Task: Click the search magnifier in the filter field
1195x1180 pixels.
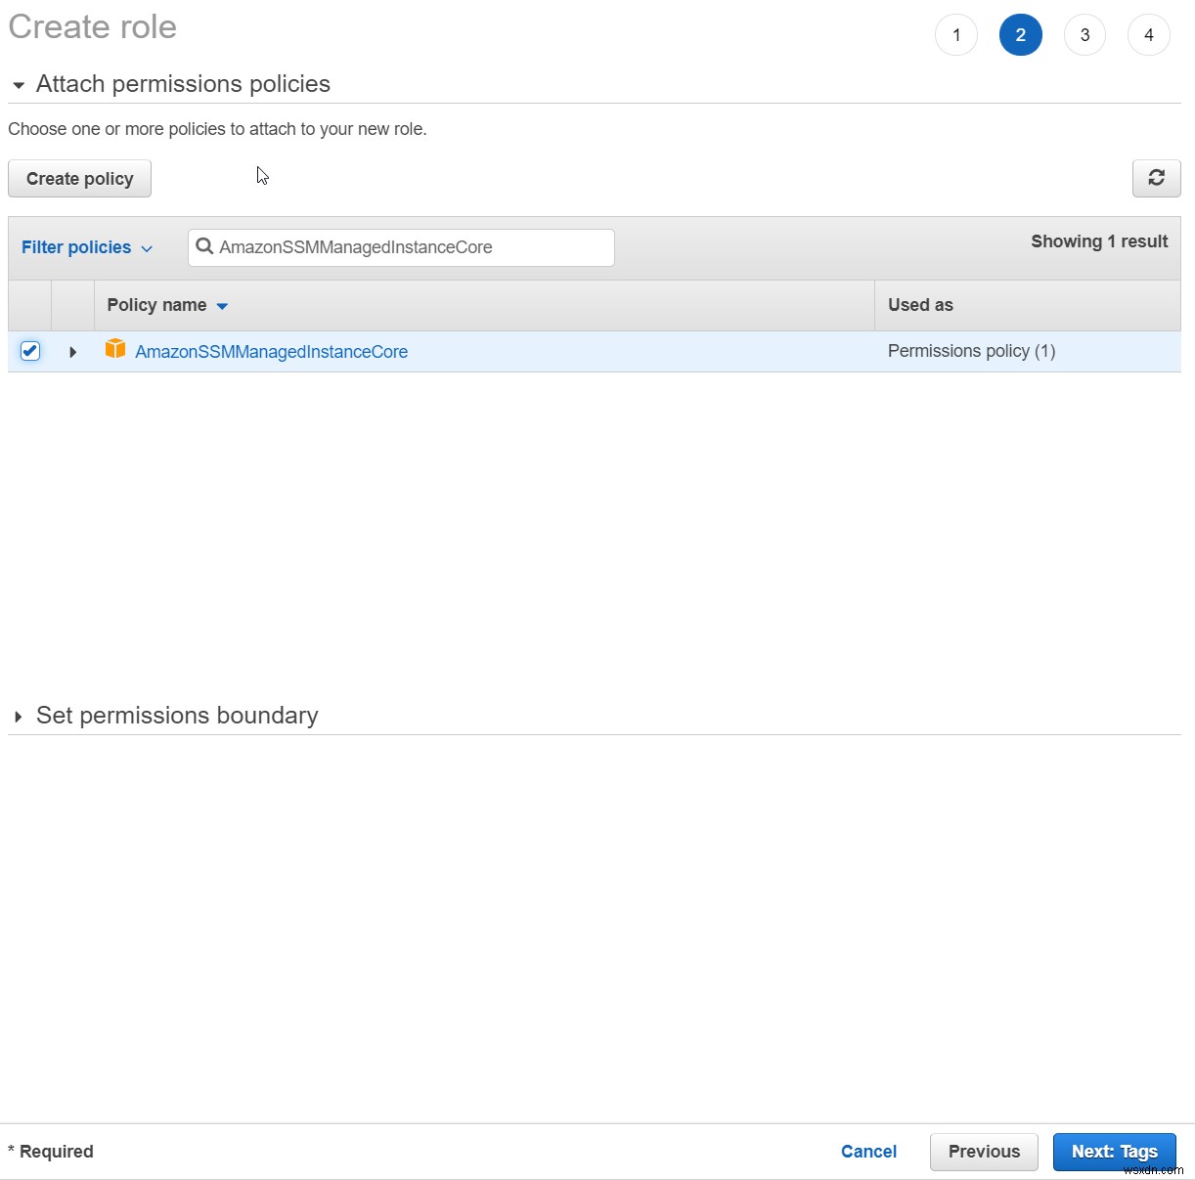Action: point(204,247)
